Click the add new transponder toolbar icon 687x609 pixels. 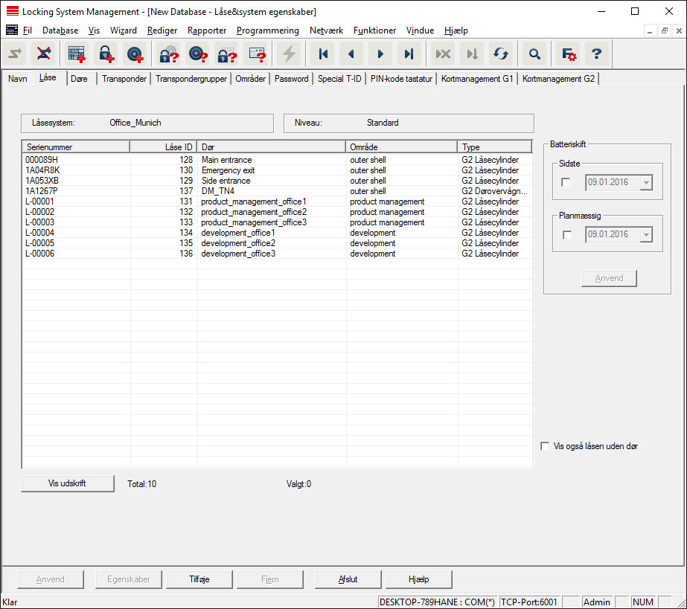tap(134, 54)
